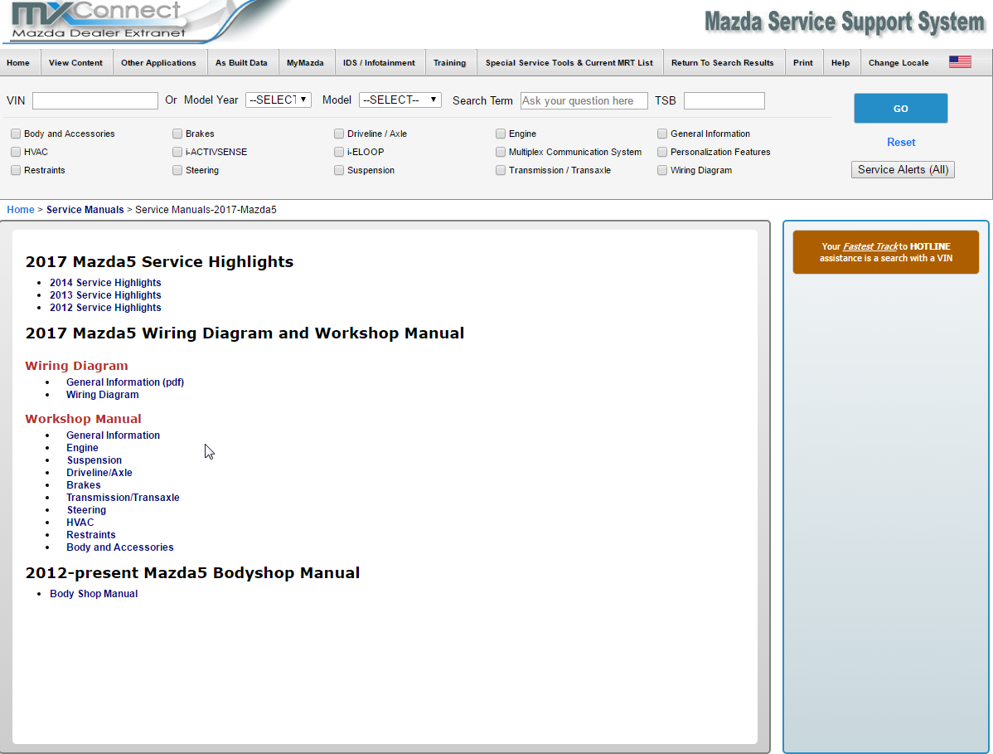Open the Model Year dropdown
The height and width of the screenshot is (754, 993).
pyautogui.click(x=278, y=100)
